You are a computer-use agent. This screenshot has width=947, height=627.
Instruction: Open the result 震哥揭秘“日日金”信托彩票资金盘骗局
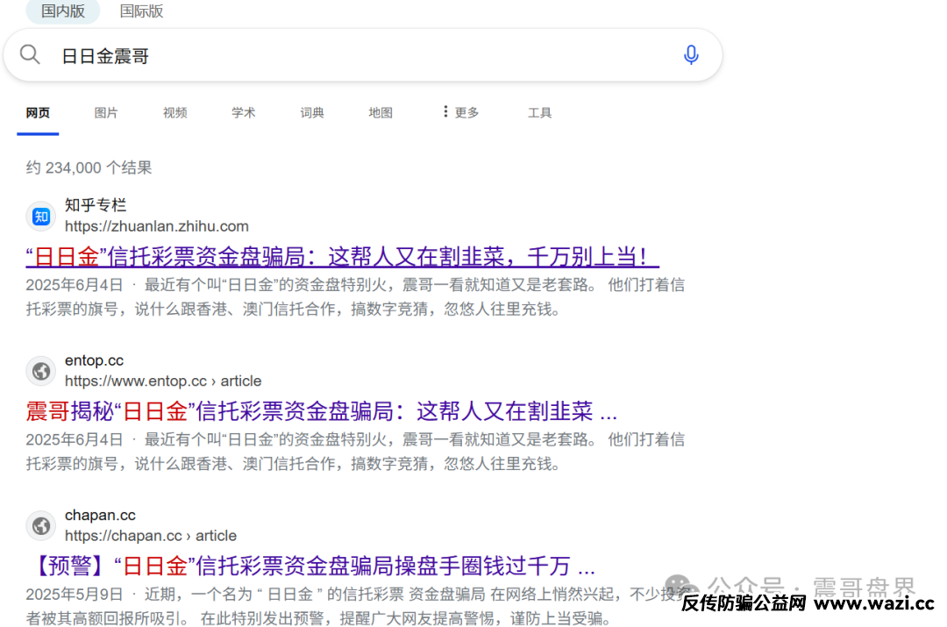[321, 411]
